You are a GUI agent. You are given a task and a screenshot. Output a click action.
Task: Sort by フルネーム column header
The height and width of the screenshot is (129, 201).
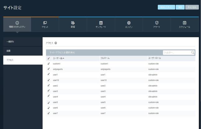[x=105, y=58]
